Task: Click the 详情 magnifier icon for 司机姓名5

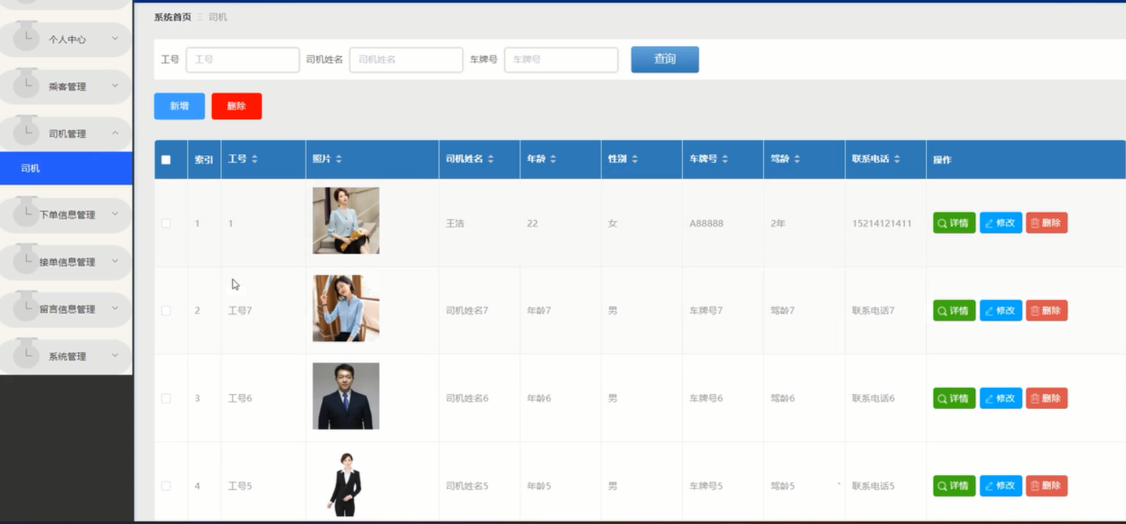Action: (x=941, y=485)
